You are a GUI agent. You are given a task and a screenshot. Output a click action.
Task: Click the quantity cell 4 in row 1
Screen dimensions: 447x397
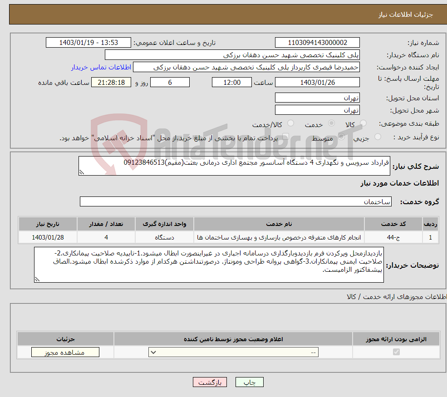[106, 237]
